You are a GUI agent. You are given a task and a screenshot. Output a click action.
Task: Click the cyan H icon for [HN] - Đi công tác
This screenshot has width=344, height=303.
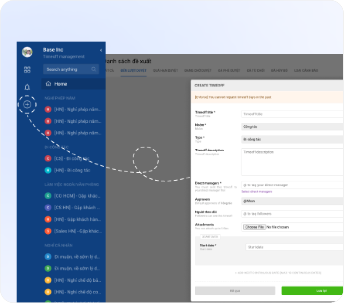coord(48,170)
